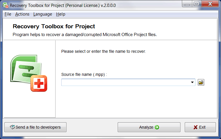Click the green arrow icon on Analyze

(x=157, y=127)
